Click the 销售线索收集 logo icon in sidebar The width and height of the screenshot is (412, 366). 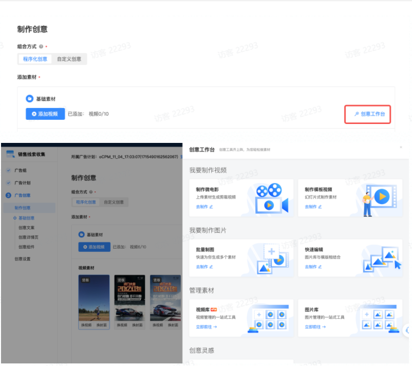[9, 154]
